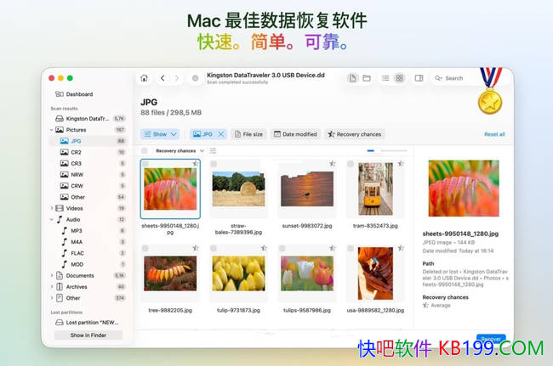Viewport: 553px width, 366px height.
Task: Switch to grid view icon
Action: coord(399,78)
